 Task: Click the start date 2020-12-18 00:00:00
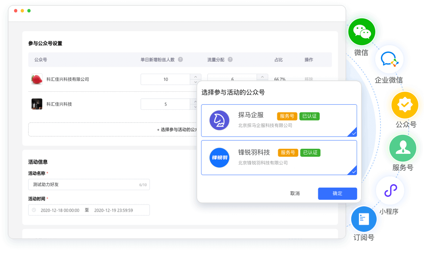coord(60,210)
